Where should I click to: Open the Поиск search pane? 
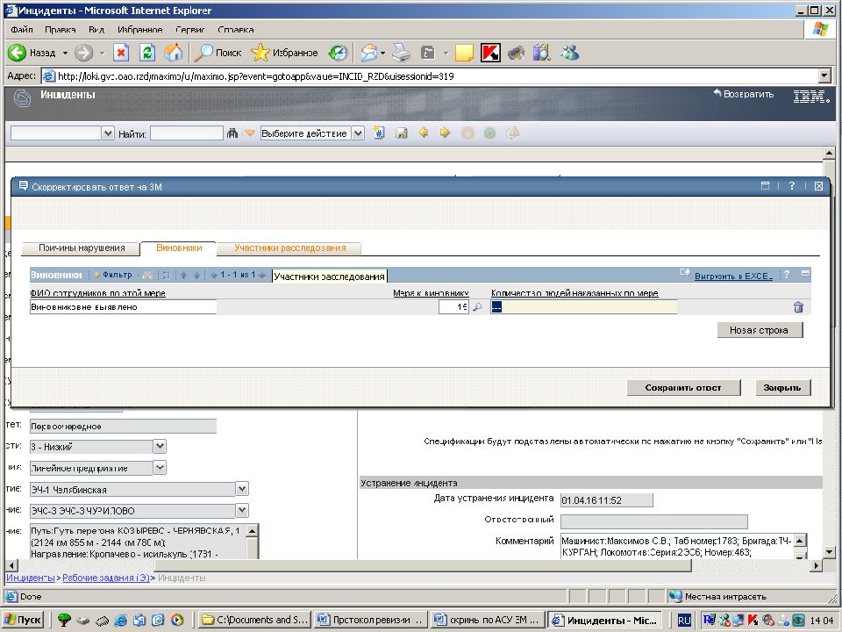pos(218,53)
